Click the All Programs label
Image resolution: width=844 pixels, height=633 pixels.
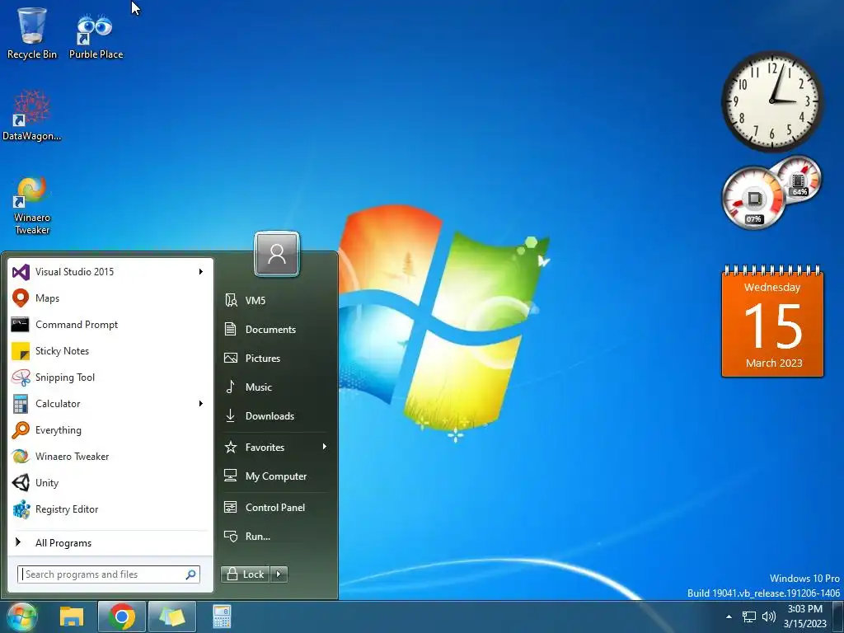(63, 543)
